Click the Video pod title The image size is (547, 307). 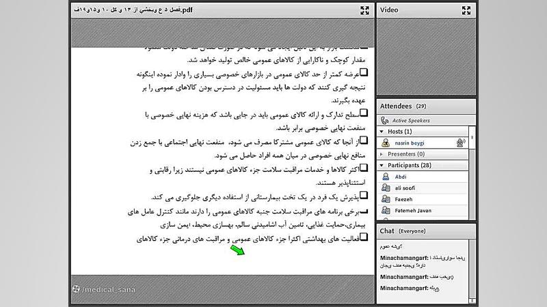tap(389, 10)
